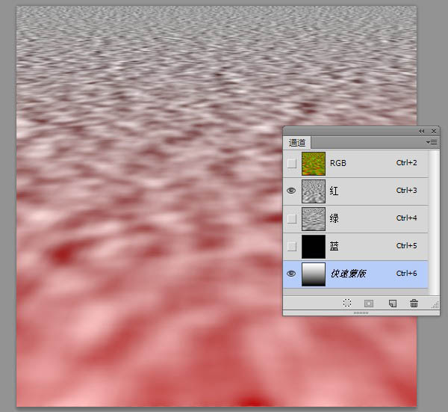The height and width of the screenshot is (412, 448).
Task: Load channel as selection icon
Action: tap(347, 304)
